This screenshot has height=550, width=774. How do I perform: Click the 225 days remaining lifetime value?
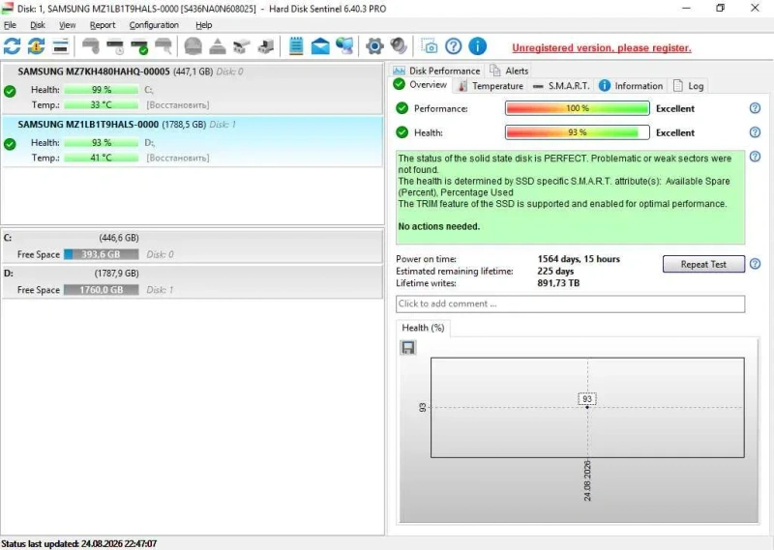click(x=555, y=272)
